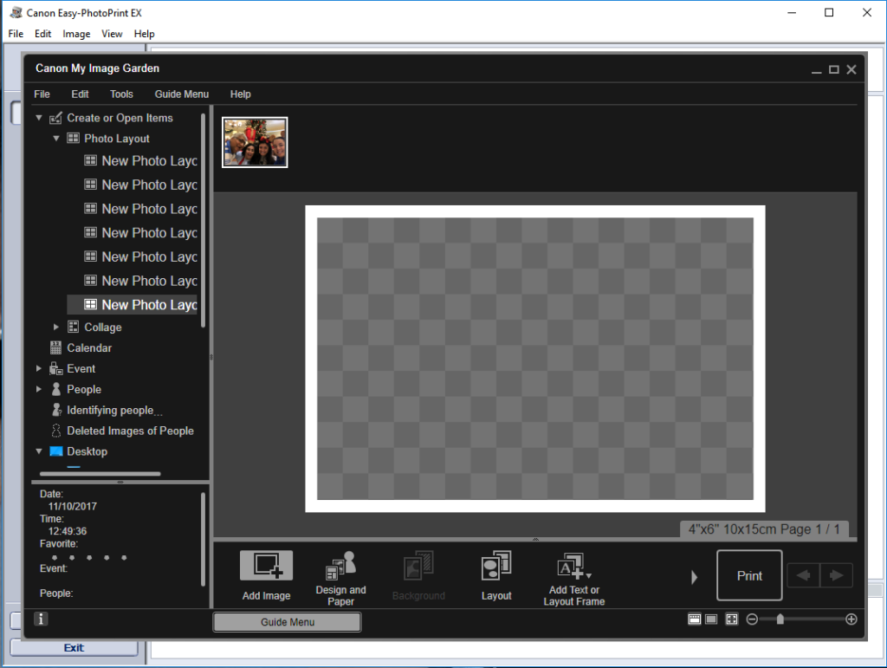
Task: Select the Calendar item in sidebar
Action: tap(89, 347)
